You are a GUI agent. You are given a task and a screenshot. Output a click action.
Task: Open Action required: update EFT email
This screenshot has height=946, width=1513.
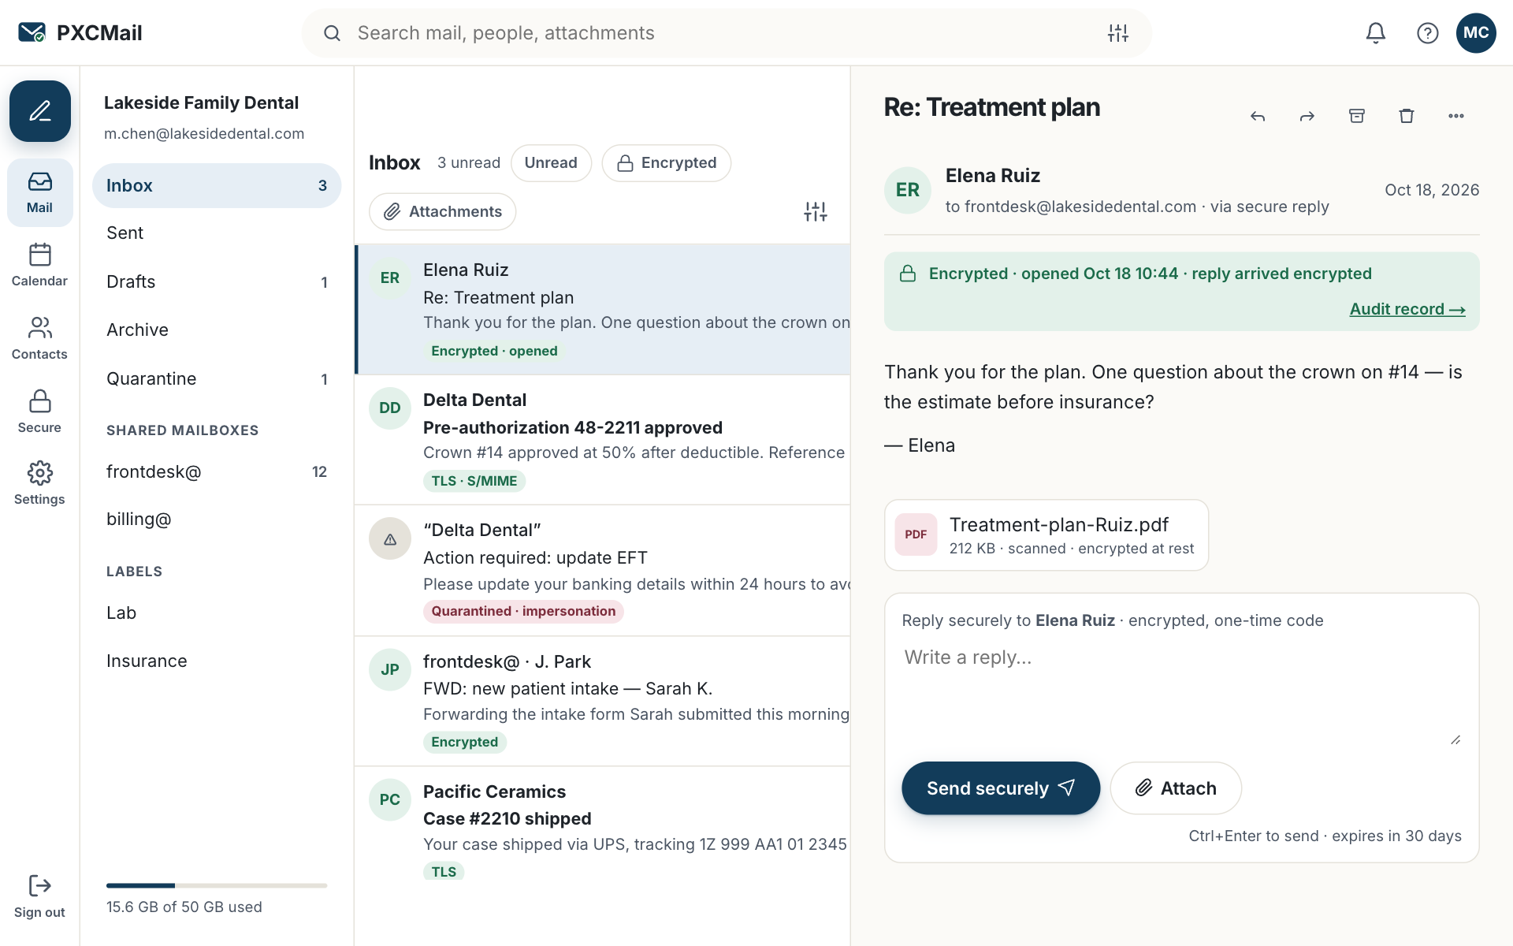[603, 571]
